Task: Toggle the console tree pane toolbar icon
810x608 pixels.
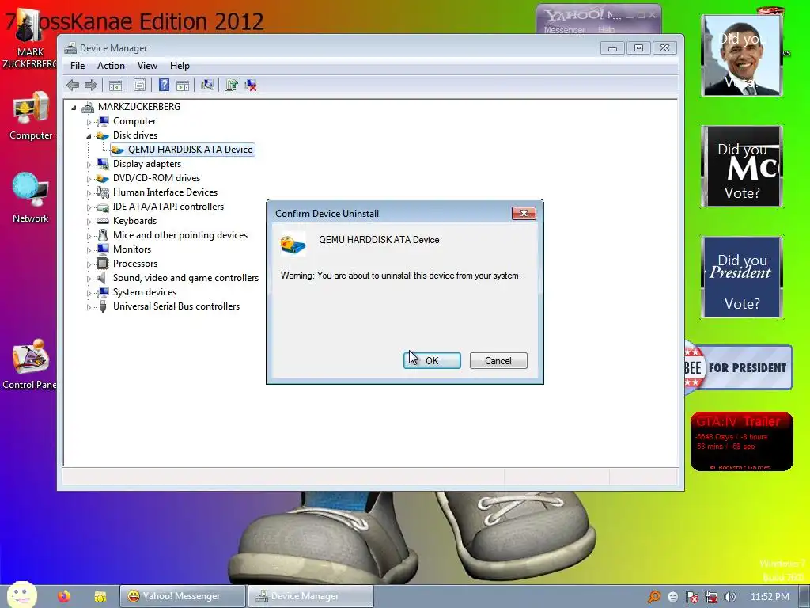Action: (x=115, y=85)
